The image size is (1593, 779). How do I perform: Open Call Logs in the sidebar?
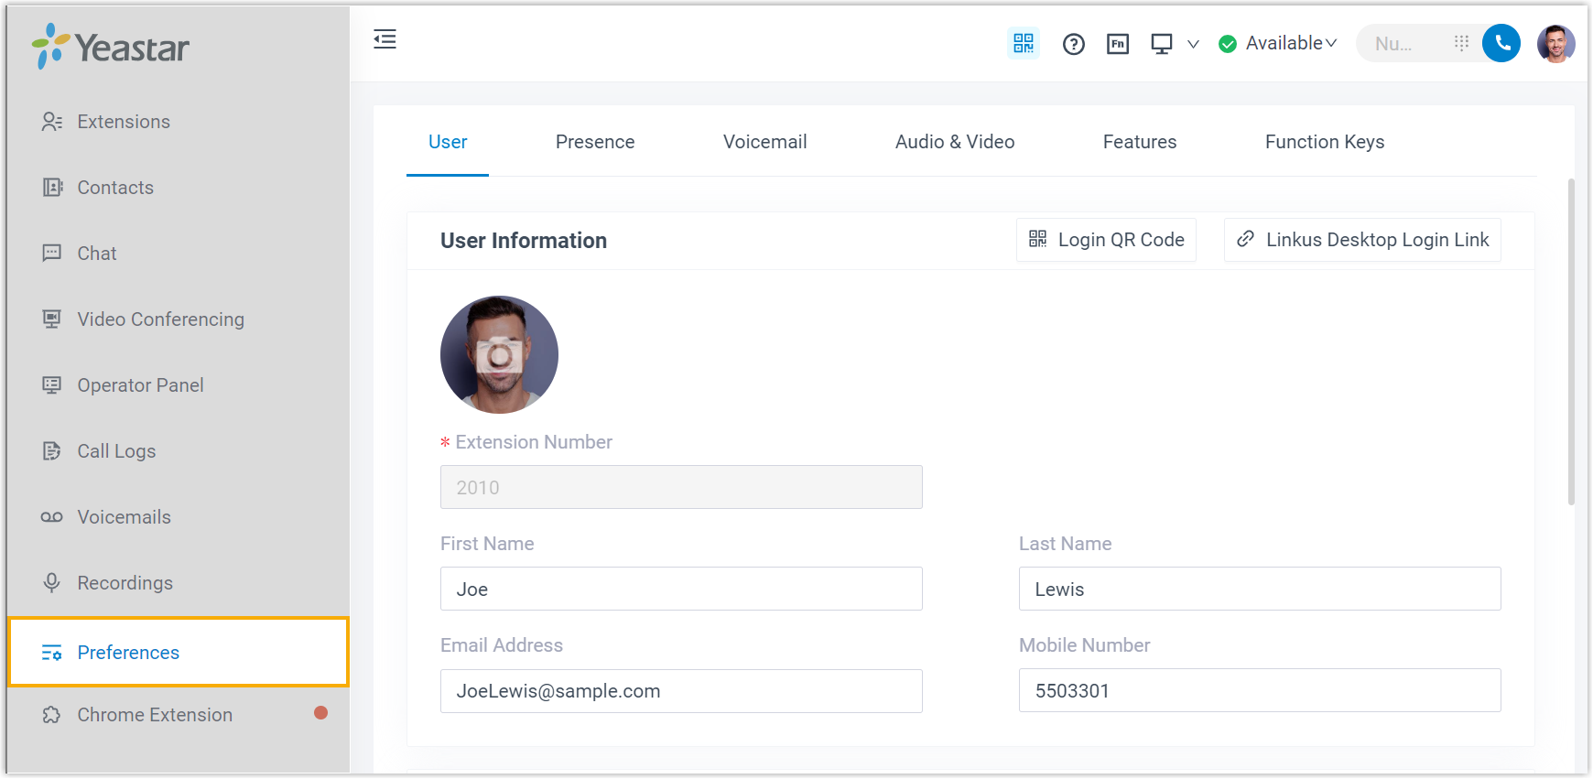178,451
